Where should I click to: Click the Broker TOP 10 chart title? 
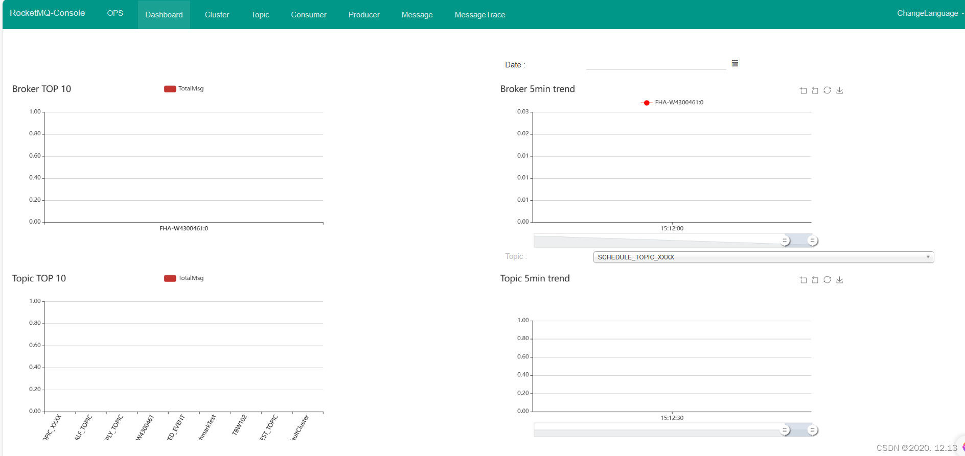tap(42, 89)
